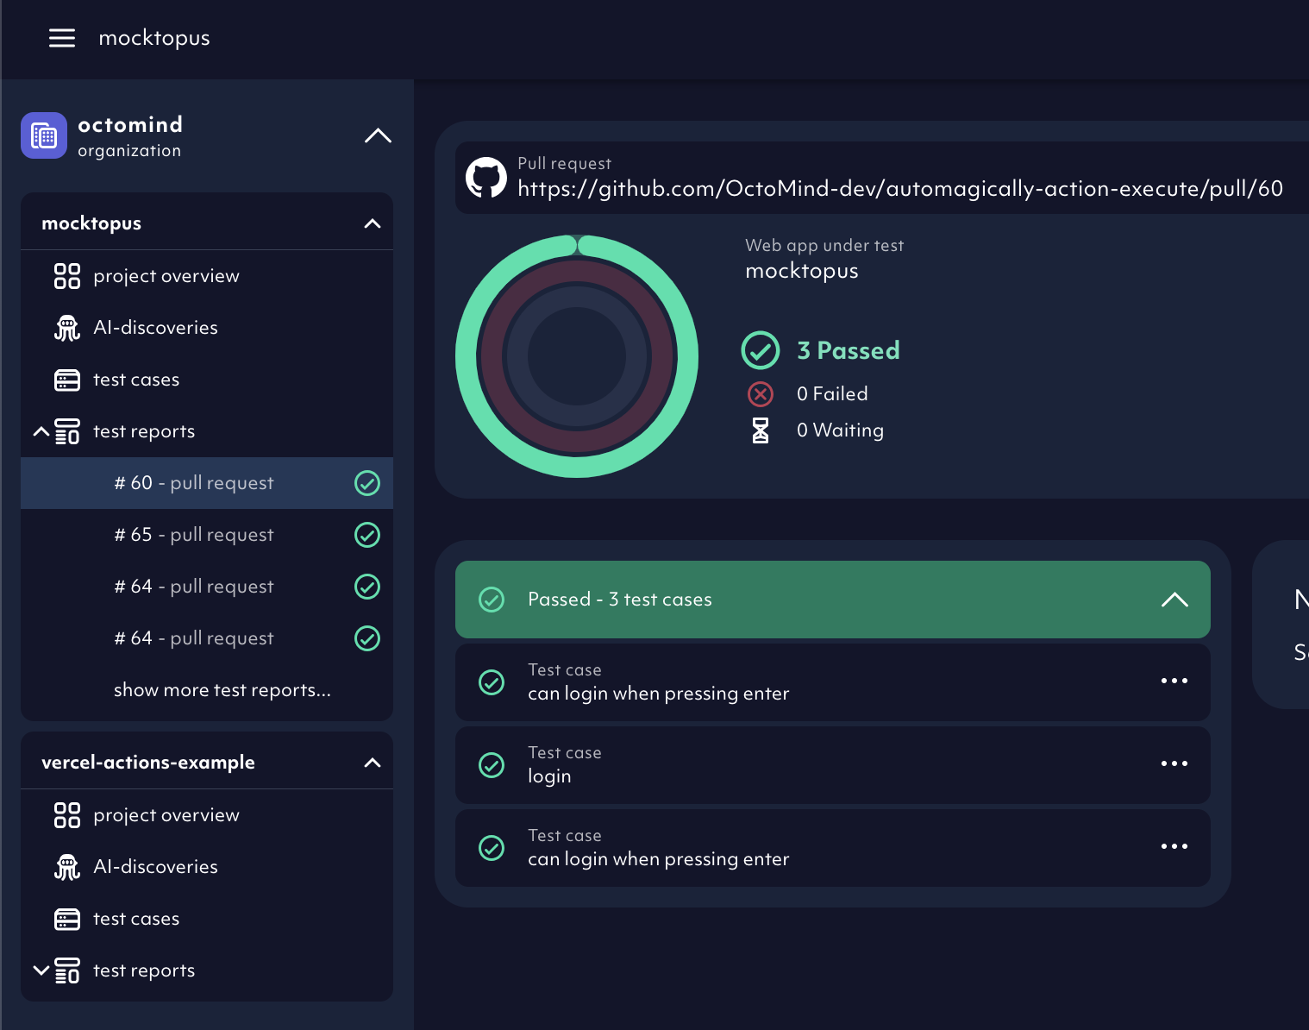Image resolution: width=1309 pixels, height=1030 pixels.
Task: Collapse Passed - 3 test cases section
Action: [1174, 600]
